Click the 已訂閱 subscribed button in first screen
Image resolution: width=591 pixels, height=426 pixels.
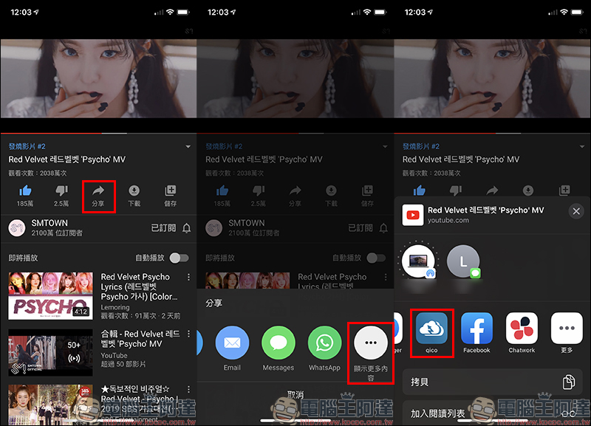click(x=163, y=228)
